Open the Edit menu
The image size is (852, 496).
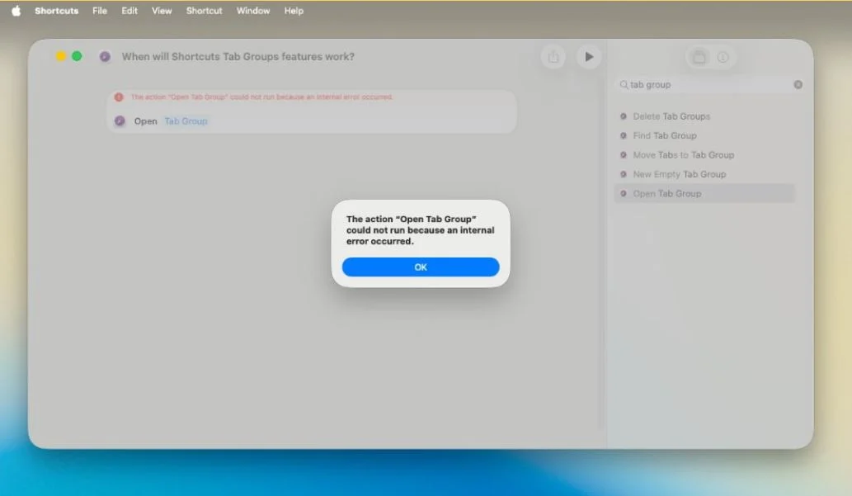tap(129, 11)
